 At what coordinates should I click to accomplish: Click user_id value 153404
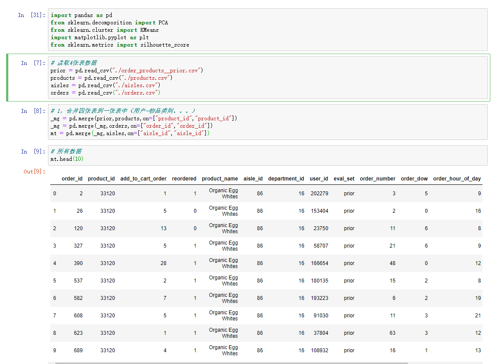(319, 211)
